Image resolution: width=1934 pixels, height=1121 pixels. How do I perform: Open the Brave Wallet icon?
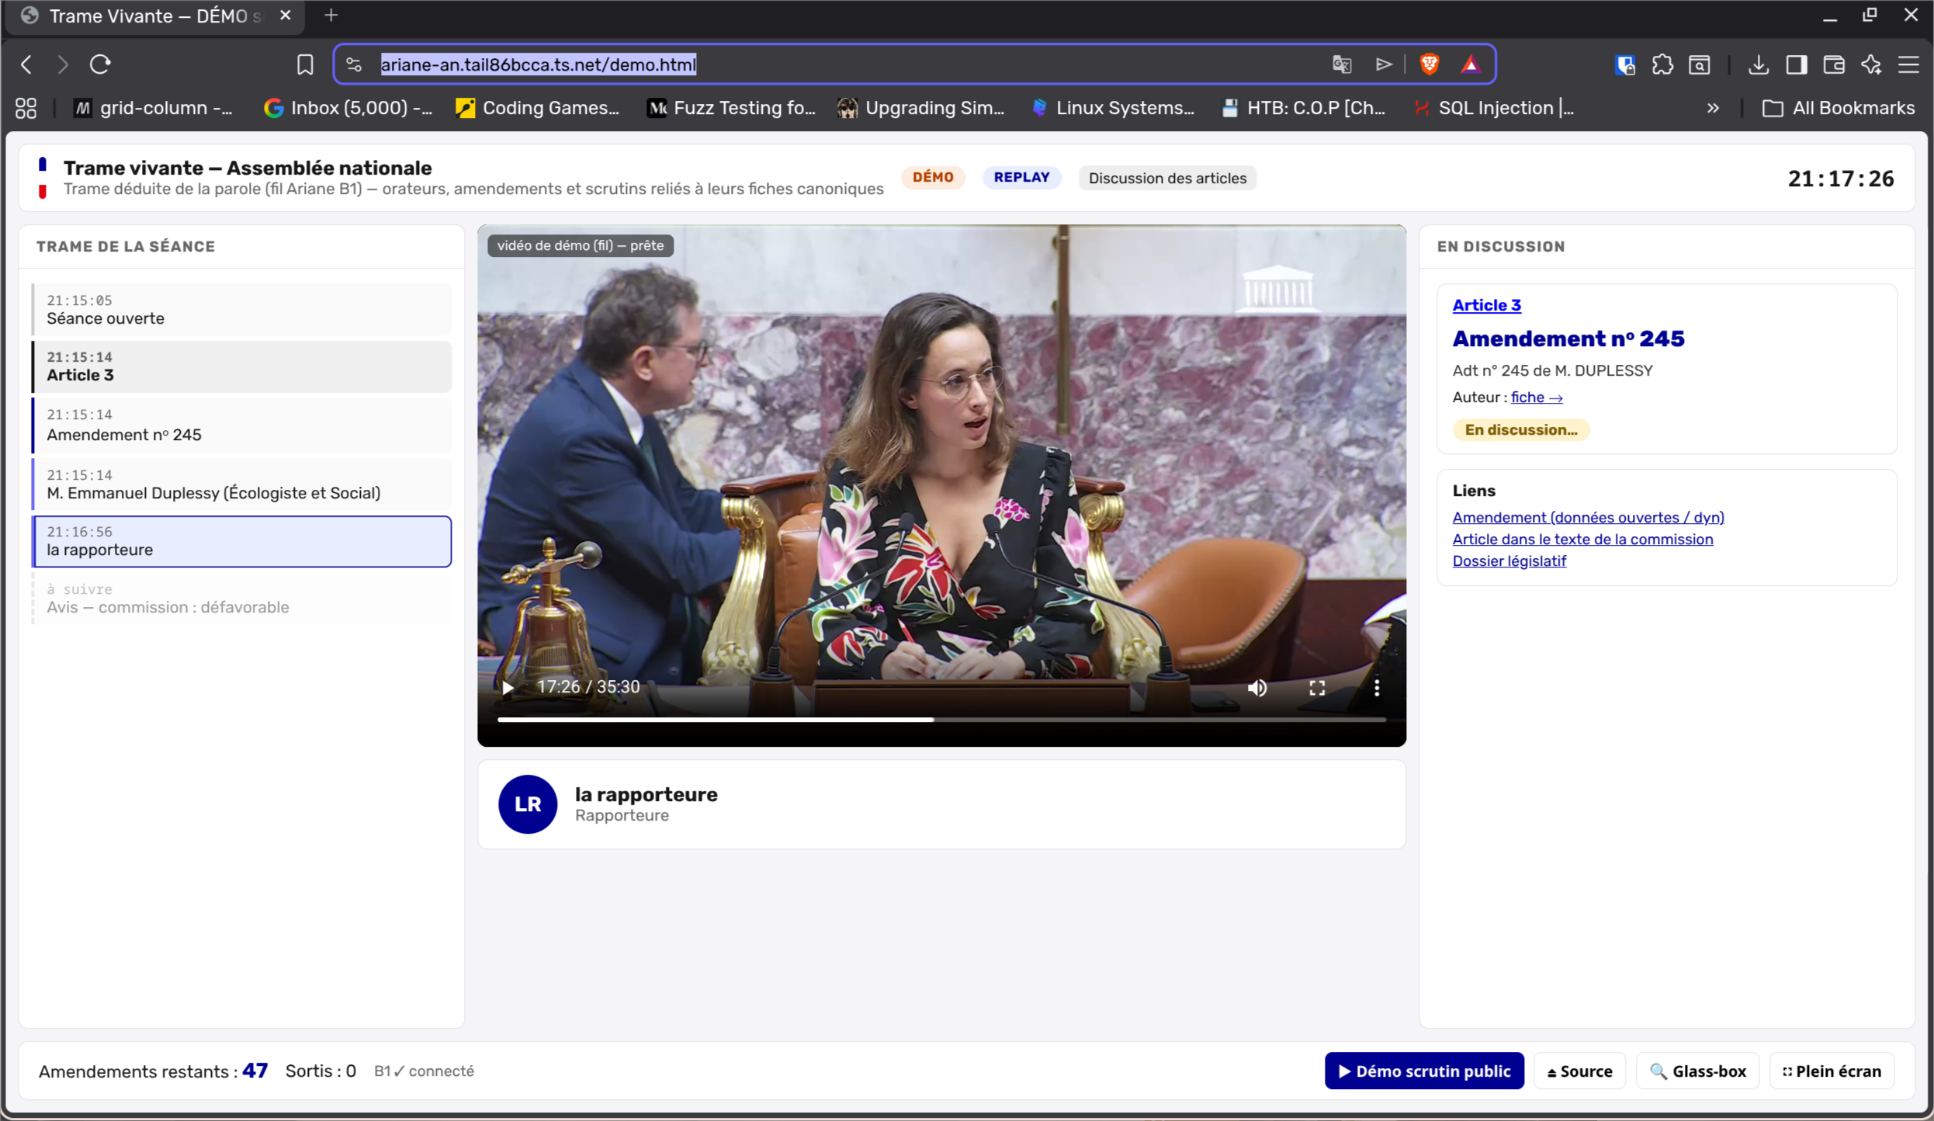pos(1834,64)
